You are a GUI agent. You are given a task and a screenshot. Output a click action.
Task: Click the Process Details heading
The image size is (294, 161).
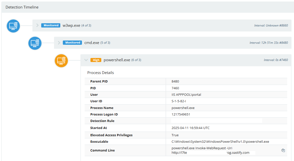click(x=101, y=73)
